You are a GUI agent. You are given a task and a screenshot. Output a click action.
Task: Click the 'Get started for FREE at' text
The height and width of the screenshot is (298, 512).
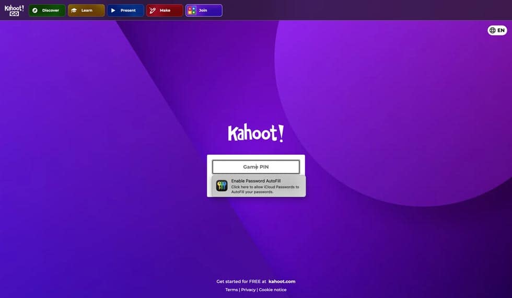241,281
